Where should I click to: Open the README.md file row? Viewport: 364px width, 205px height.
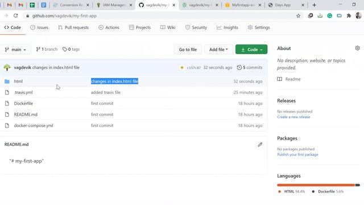(x=26, y=114)
